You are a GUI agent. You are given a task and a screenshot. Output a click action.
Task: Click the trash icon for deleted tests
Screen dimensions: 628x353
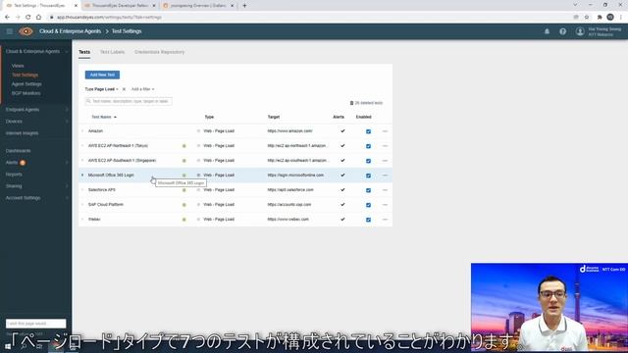pos(351,103)
